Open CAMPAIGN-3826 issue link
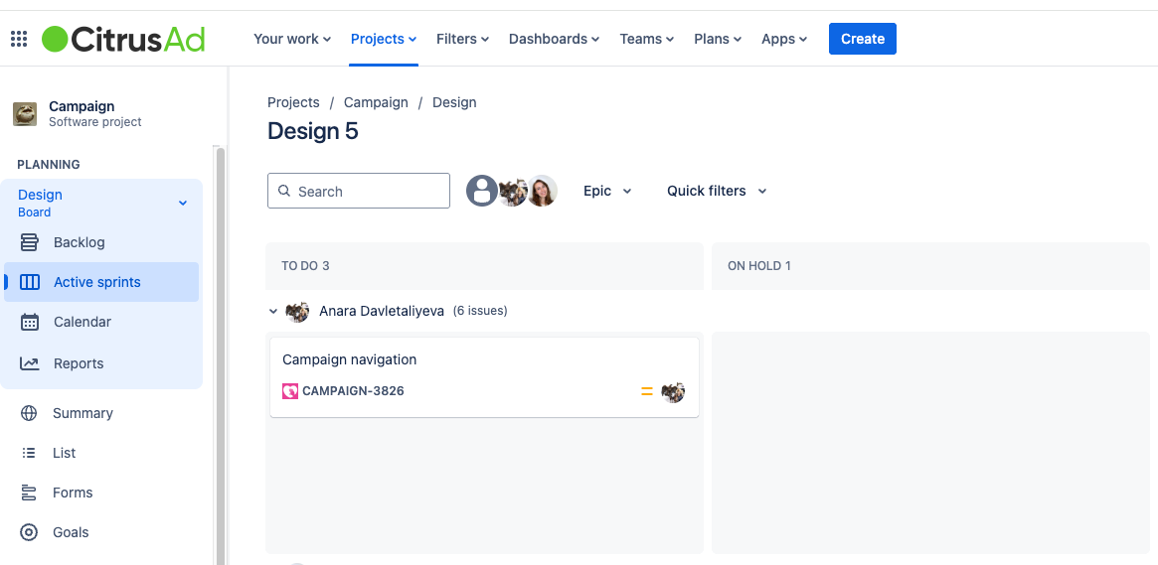 click(x=353, y=391)
